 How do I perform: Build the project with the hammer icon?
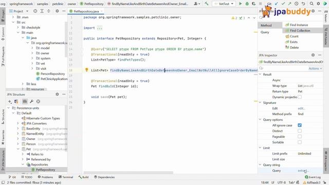[x=207, y=4]
